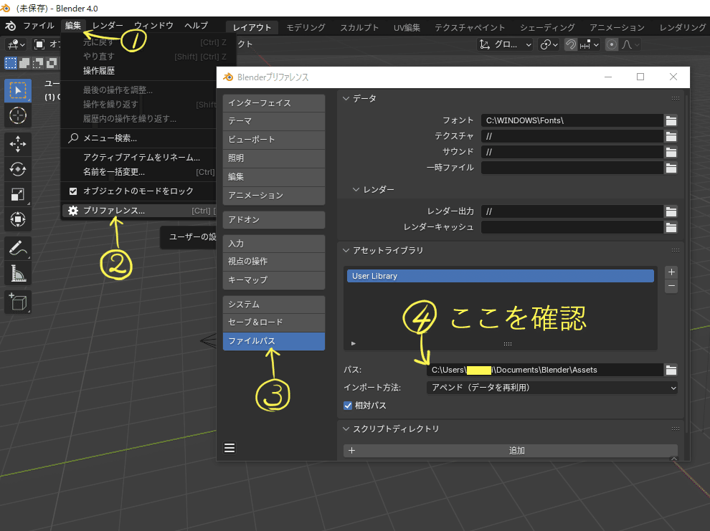Select the Select Box tool in toolbar
Screen dimensions: 710x531
coord(18,90)
